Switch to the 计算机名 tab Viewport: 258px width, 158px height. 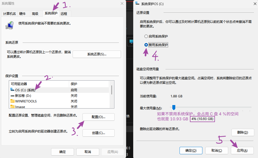tap(9, 14)
